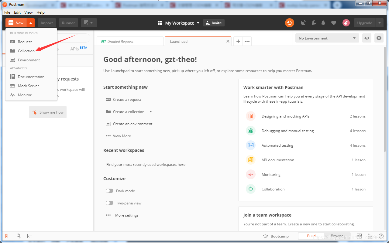
Task: Open the bell notifications icon
Action: pos(323,23)
